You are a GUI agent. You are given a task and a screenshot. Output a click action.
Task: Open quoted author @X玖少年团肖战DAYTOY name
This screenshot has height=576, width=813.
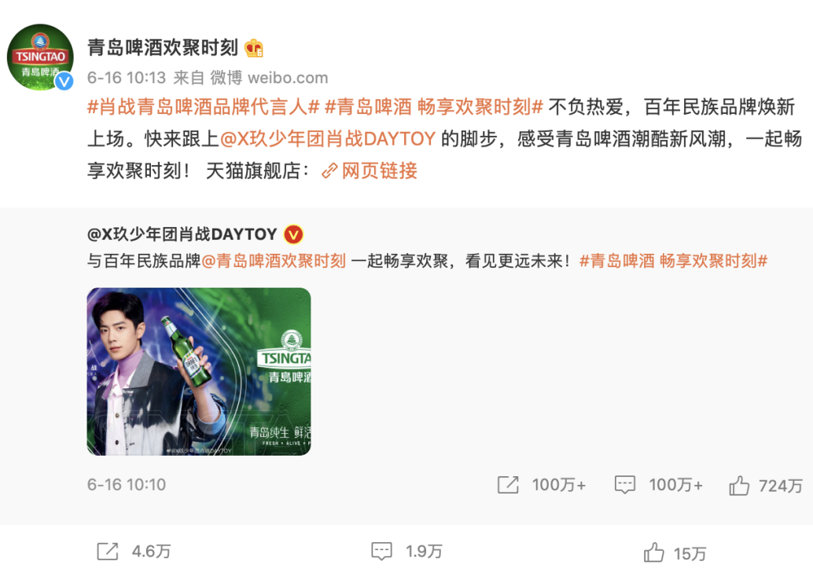tap(182, 234)
